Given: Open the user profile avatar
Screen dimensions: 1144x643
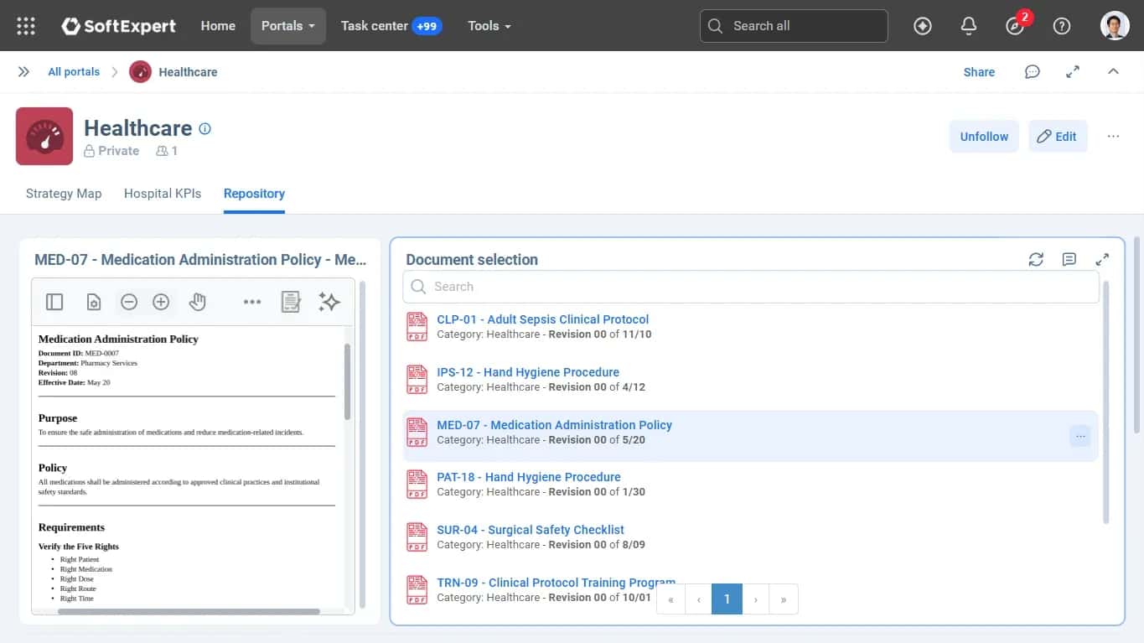Looking at the screenshot, I should point(1115,26).
